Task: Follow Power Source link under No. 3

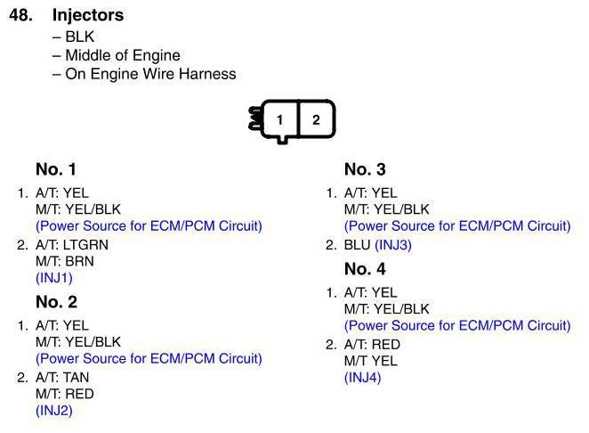Action: point(457,225)
